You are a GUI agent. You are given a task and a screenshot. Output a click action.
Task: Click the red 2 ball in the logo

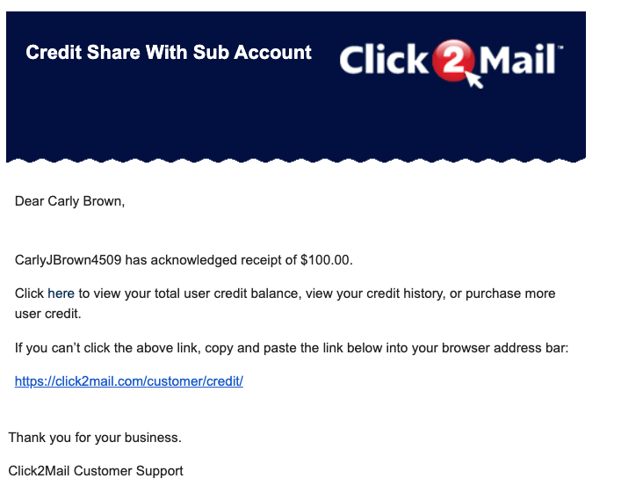[x=453, y=61]
